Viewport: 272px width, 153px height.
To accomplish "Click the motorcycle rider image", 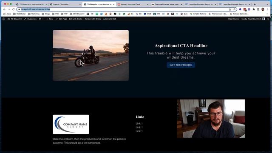I will click(x=91, y=55).
